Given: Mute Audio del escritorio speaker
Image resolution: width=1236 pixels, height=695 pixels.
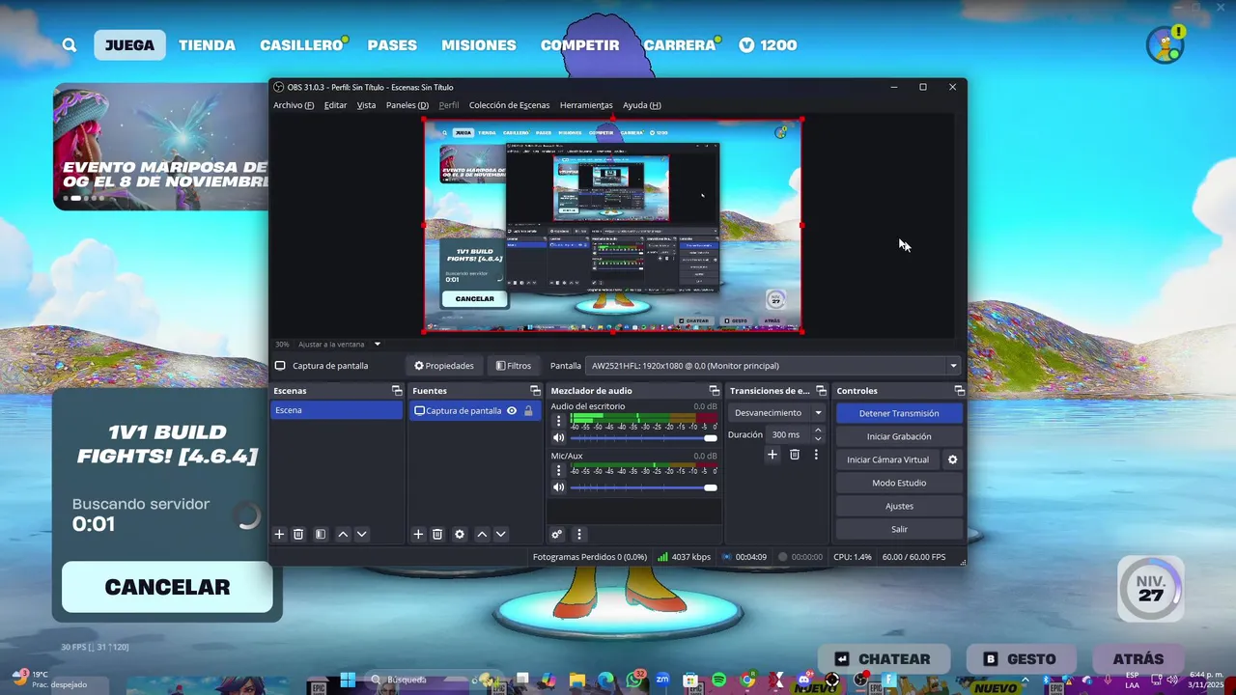Looking at the screenshot, I should point(558,438).
